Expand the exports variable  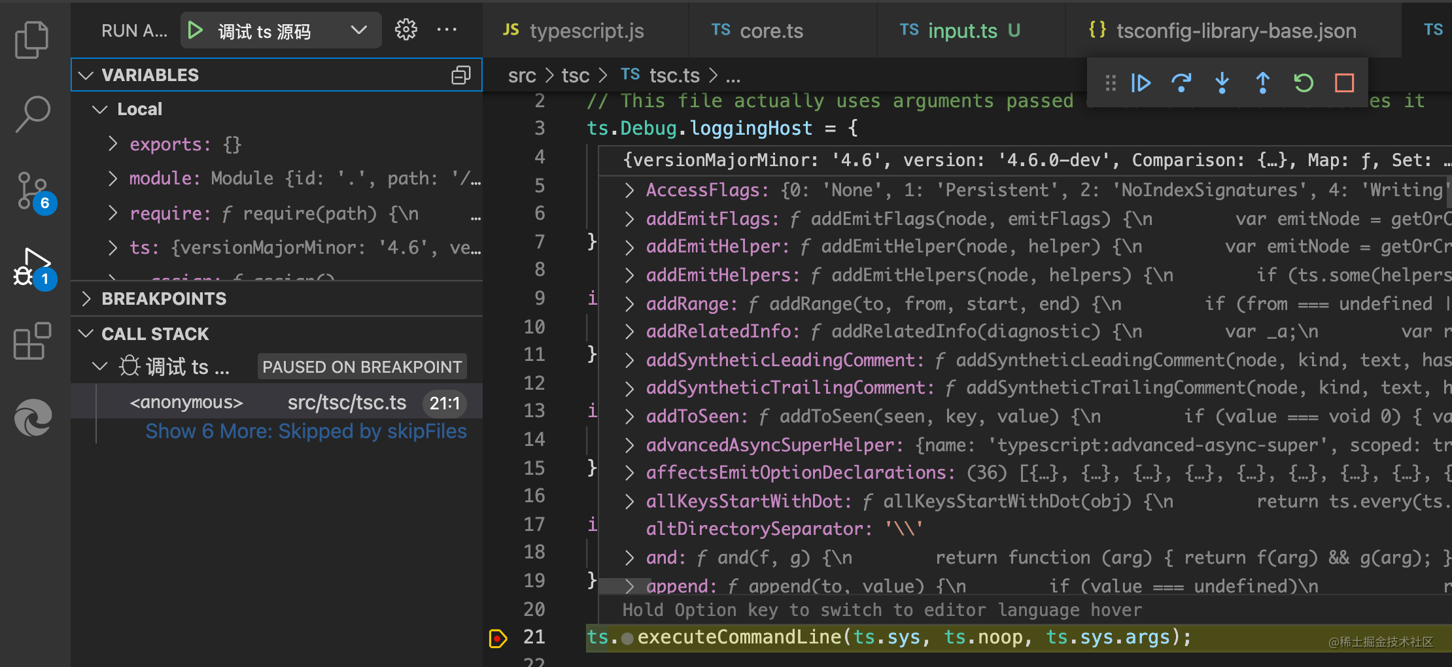113,144
